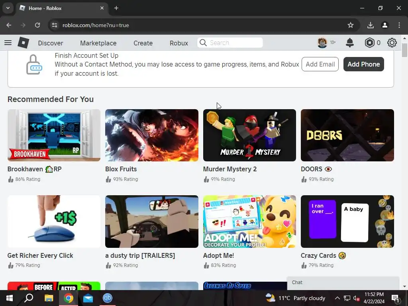408x306 pixels.
Task: Open the hamburger navigation menu
Action: pos(8,43)
